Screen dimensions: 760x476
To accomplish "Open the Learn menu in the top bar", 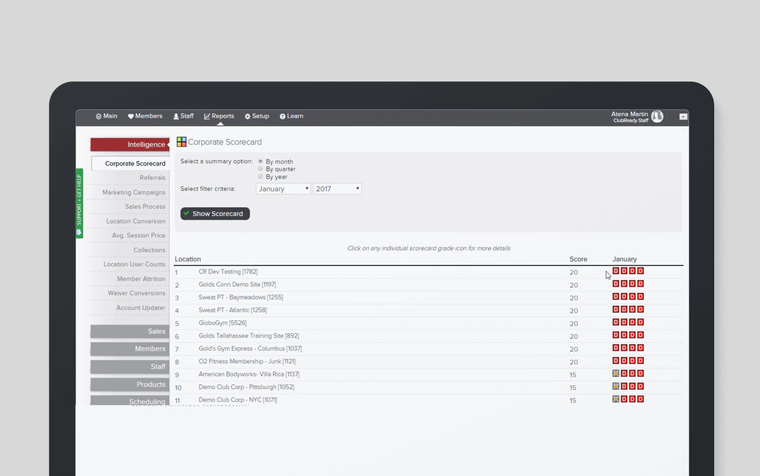I will (291, 116).
